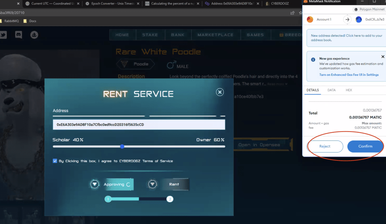Viewport: 386px width, 224px height.
Task: Reject the MetaMask transaction
Action: point(325,146)
